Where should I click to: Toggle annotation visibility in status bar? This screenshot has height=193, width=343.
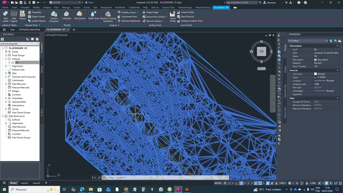pos(268,183)
